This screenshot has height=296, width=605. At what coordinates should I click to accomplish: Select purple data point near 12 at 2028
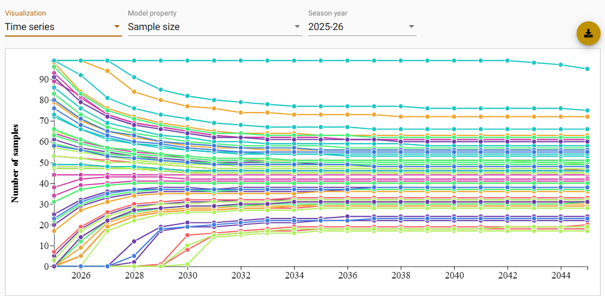134,241
